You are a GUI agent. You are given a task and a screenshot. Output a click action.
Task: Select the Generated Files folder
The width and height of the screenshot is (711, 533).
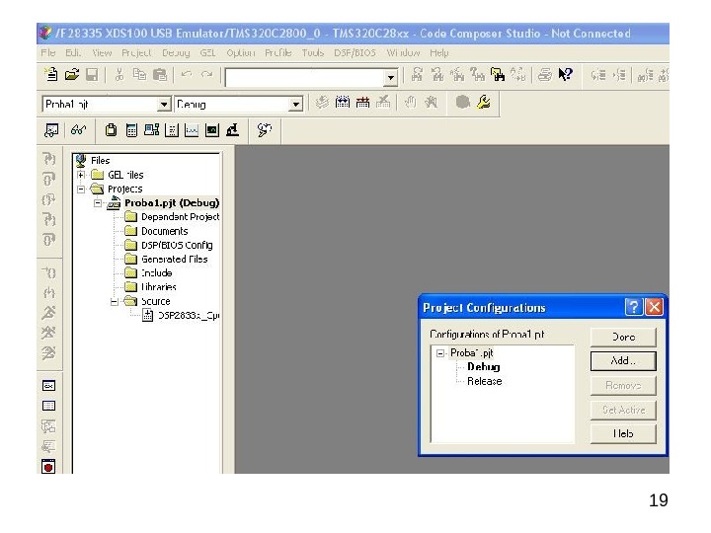point(175,260)
